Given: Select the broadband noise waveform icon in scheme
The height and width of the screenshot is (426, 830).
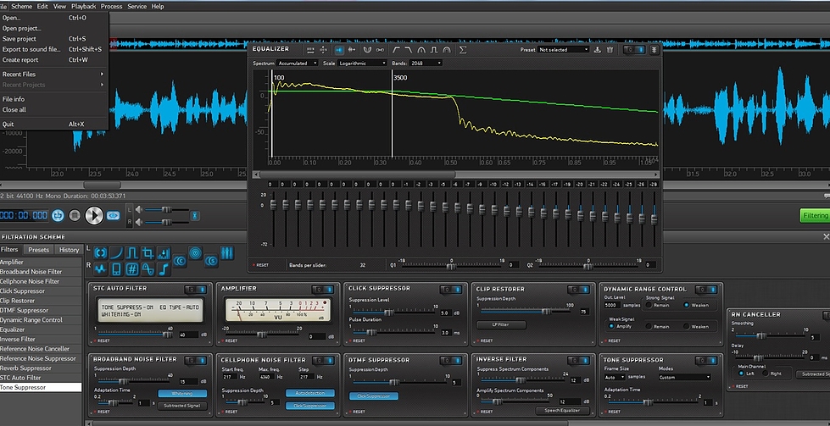Looking at the screenshot, I should click(x=100, y=269).
